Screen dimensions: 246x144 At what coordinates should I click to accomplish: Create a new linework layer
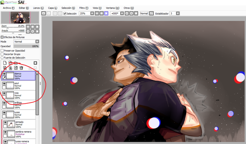(x=10, y=63)
